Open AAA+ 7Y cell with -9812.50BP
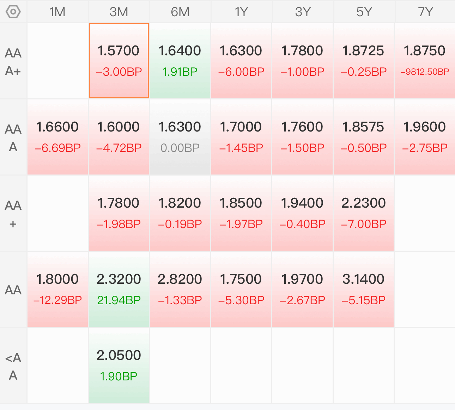This screenshot has height=410, width=455. coord(425,61)
